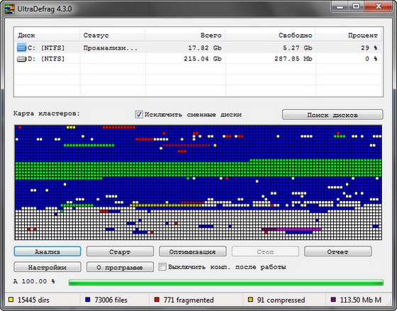Click the yellow compressed legend icon
The height and width of the screenshot is (311, 397).
(250, 300)
